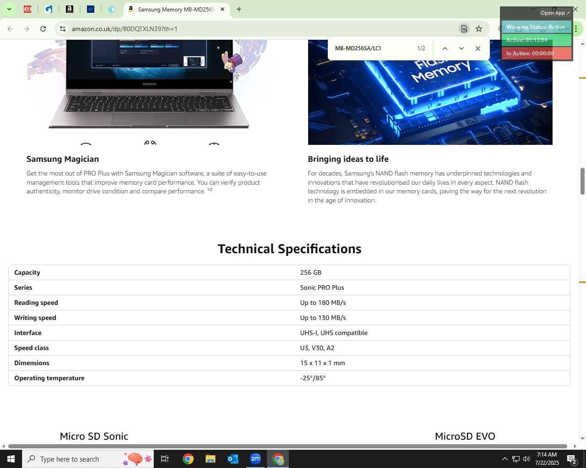The height and width of the screenshot is (468, 586).
Task: Click the Interface row label
Action: tap(28, 333)
